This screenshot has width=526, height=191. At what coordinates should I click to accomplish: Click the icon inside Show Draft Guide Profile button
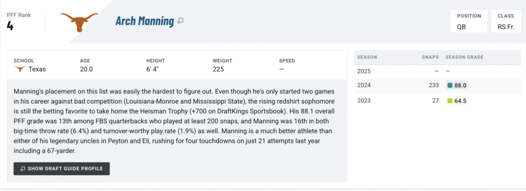point(23,168)
